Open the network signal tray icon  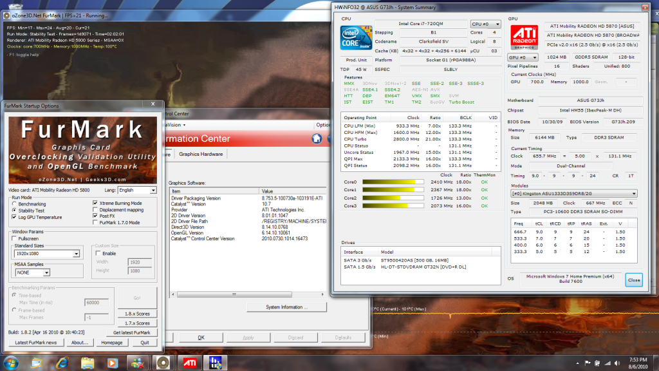(x=608, y=363)
